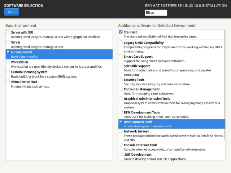Screen dimensions: 231x173
Task: Select the Server radio button
Action: (8, 42)
